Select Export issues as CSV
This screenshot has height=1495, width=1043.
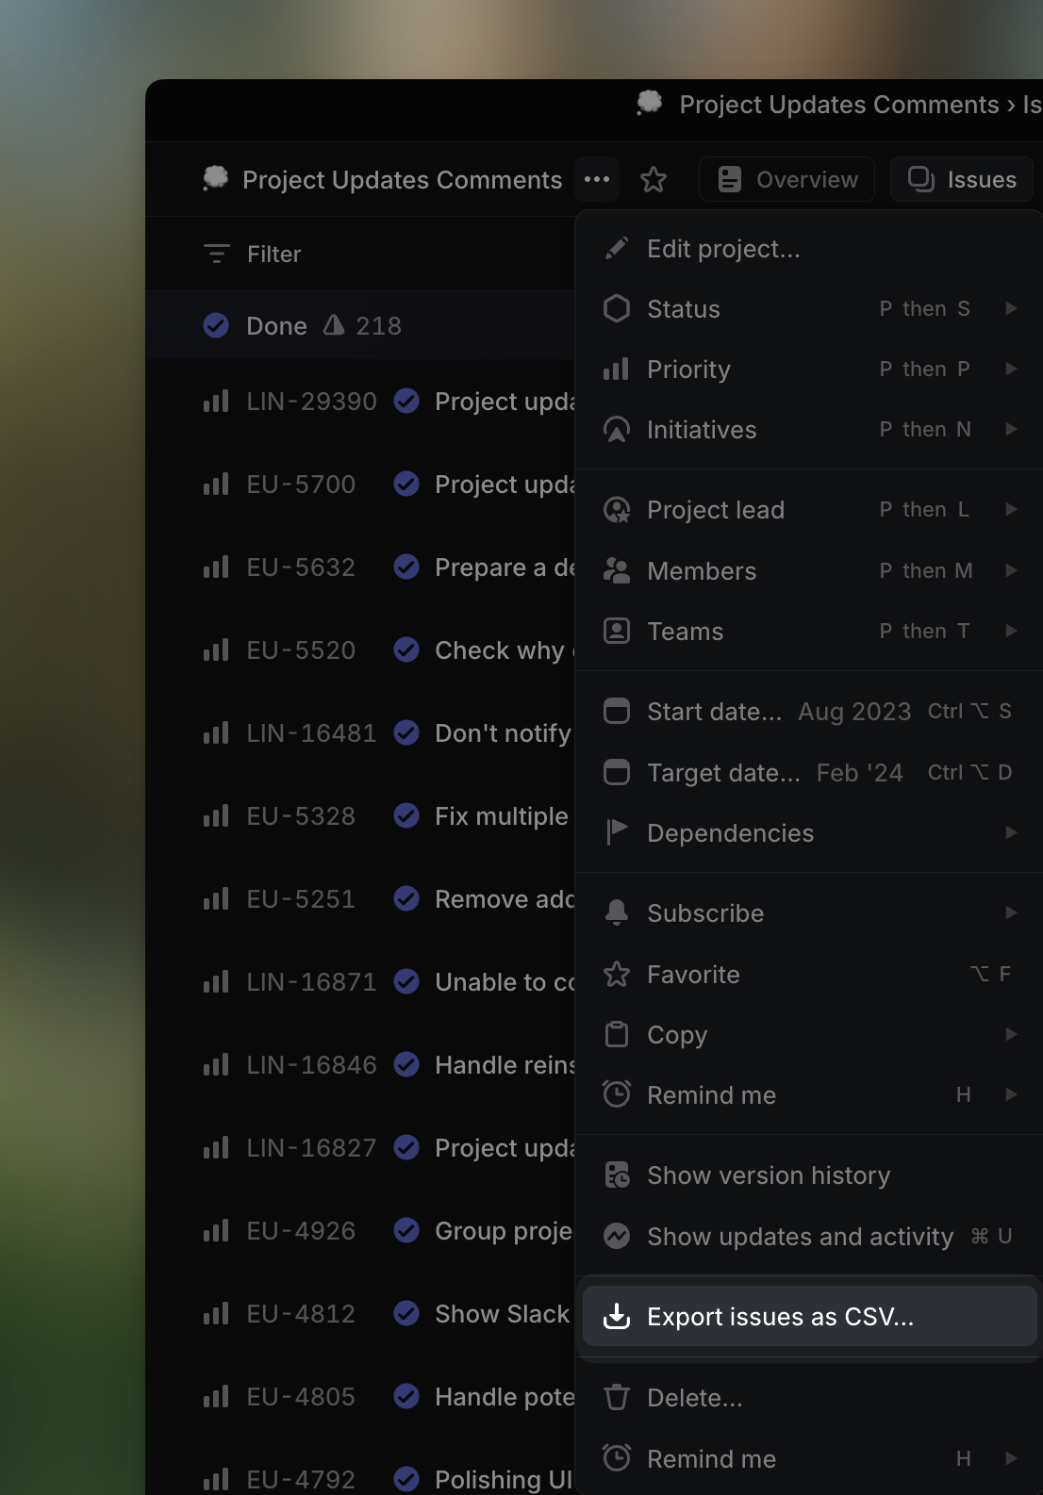pyautogui.click(x=780, y=1317)
